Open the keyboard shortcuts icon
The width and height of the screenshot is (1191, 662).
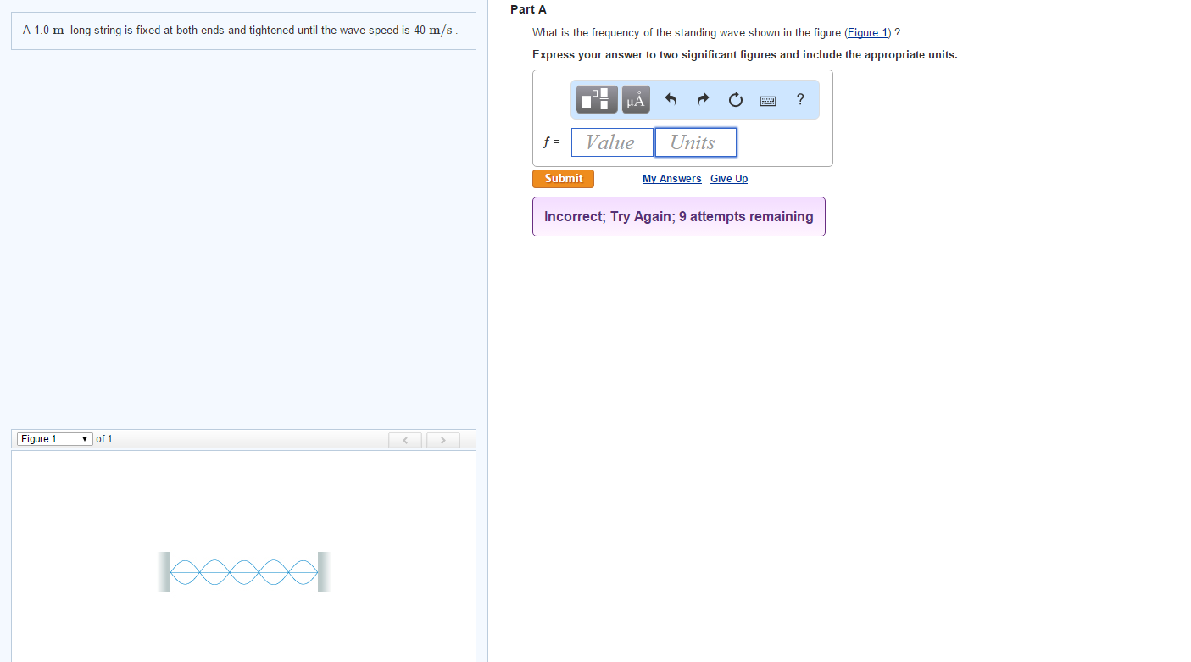tap(767, 100)
